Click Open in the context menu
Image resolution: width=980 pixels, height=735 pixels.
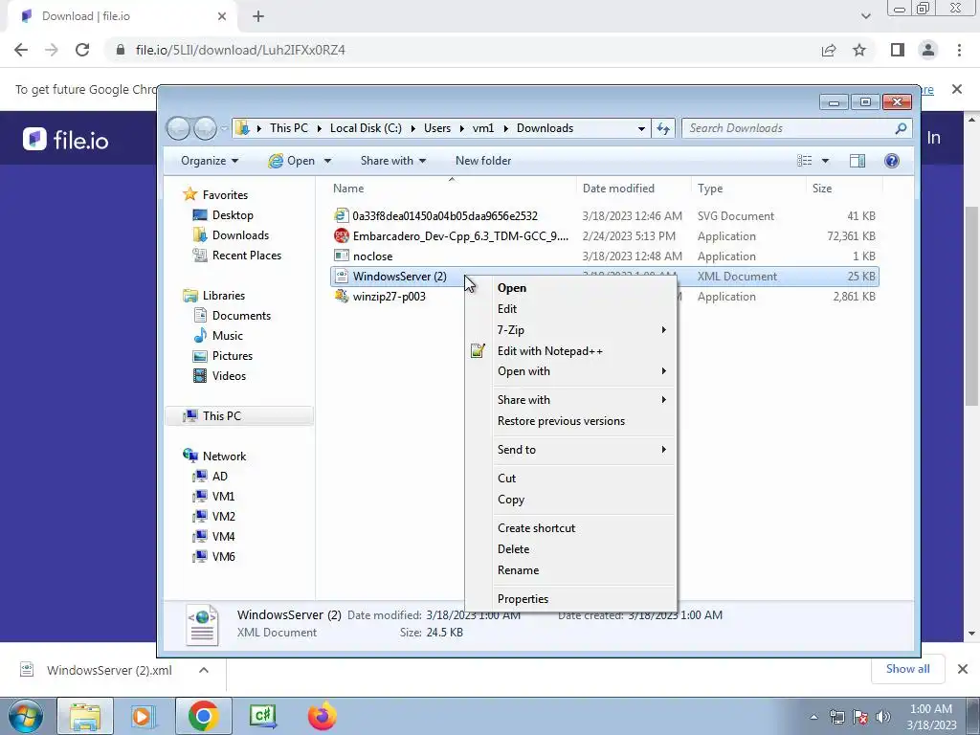coord(511,287)
